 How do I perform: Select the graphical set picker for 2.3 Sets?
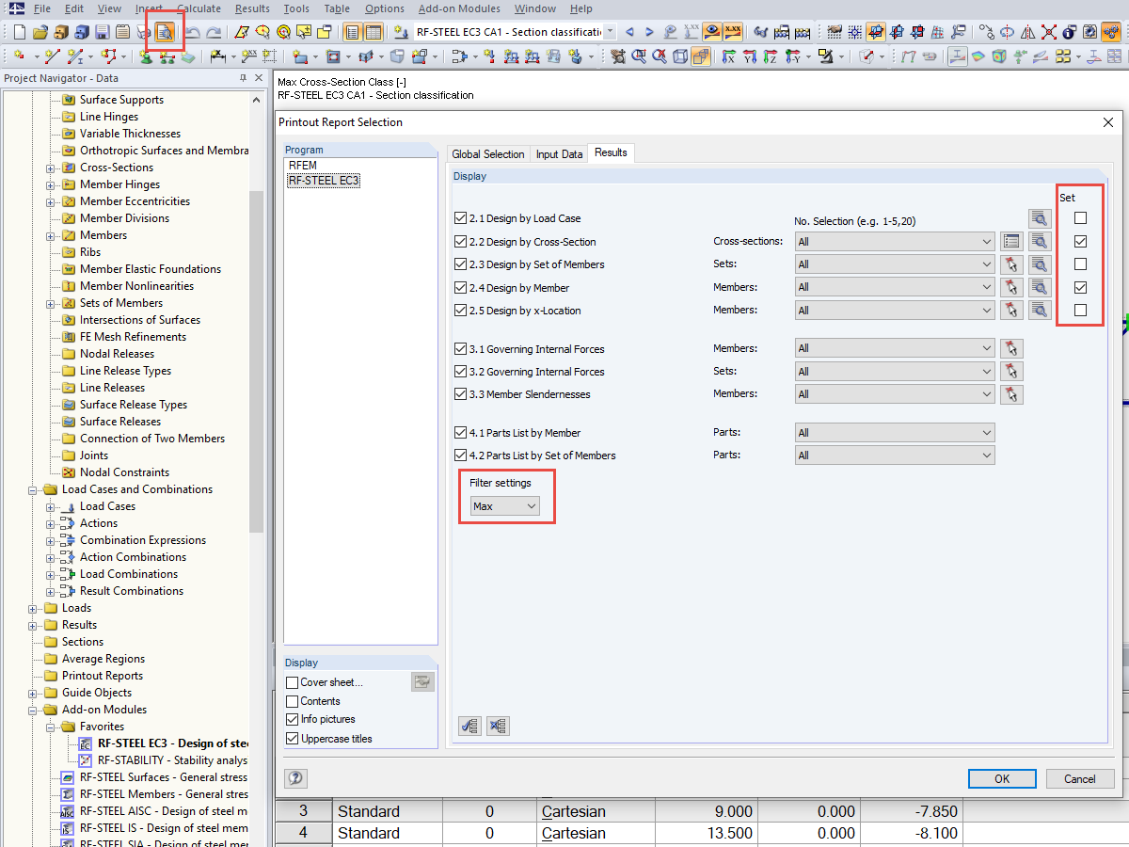pos(1011,264)
